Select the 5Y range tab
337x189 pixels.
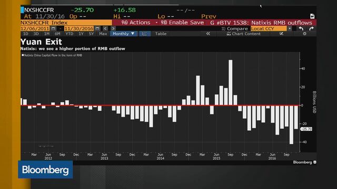tap(91, 34)
